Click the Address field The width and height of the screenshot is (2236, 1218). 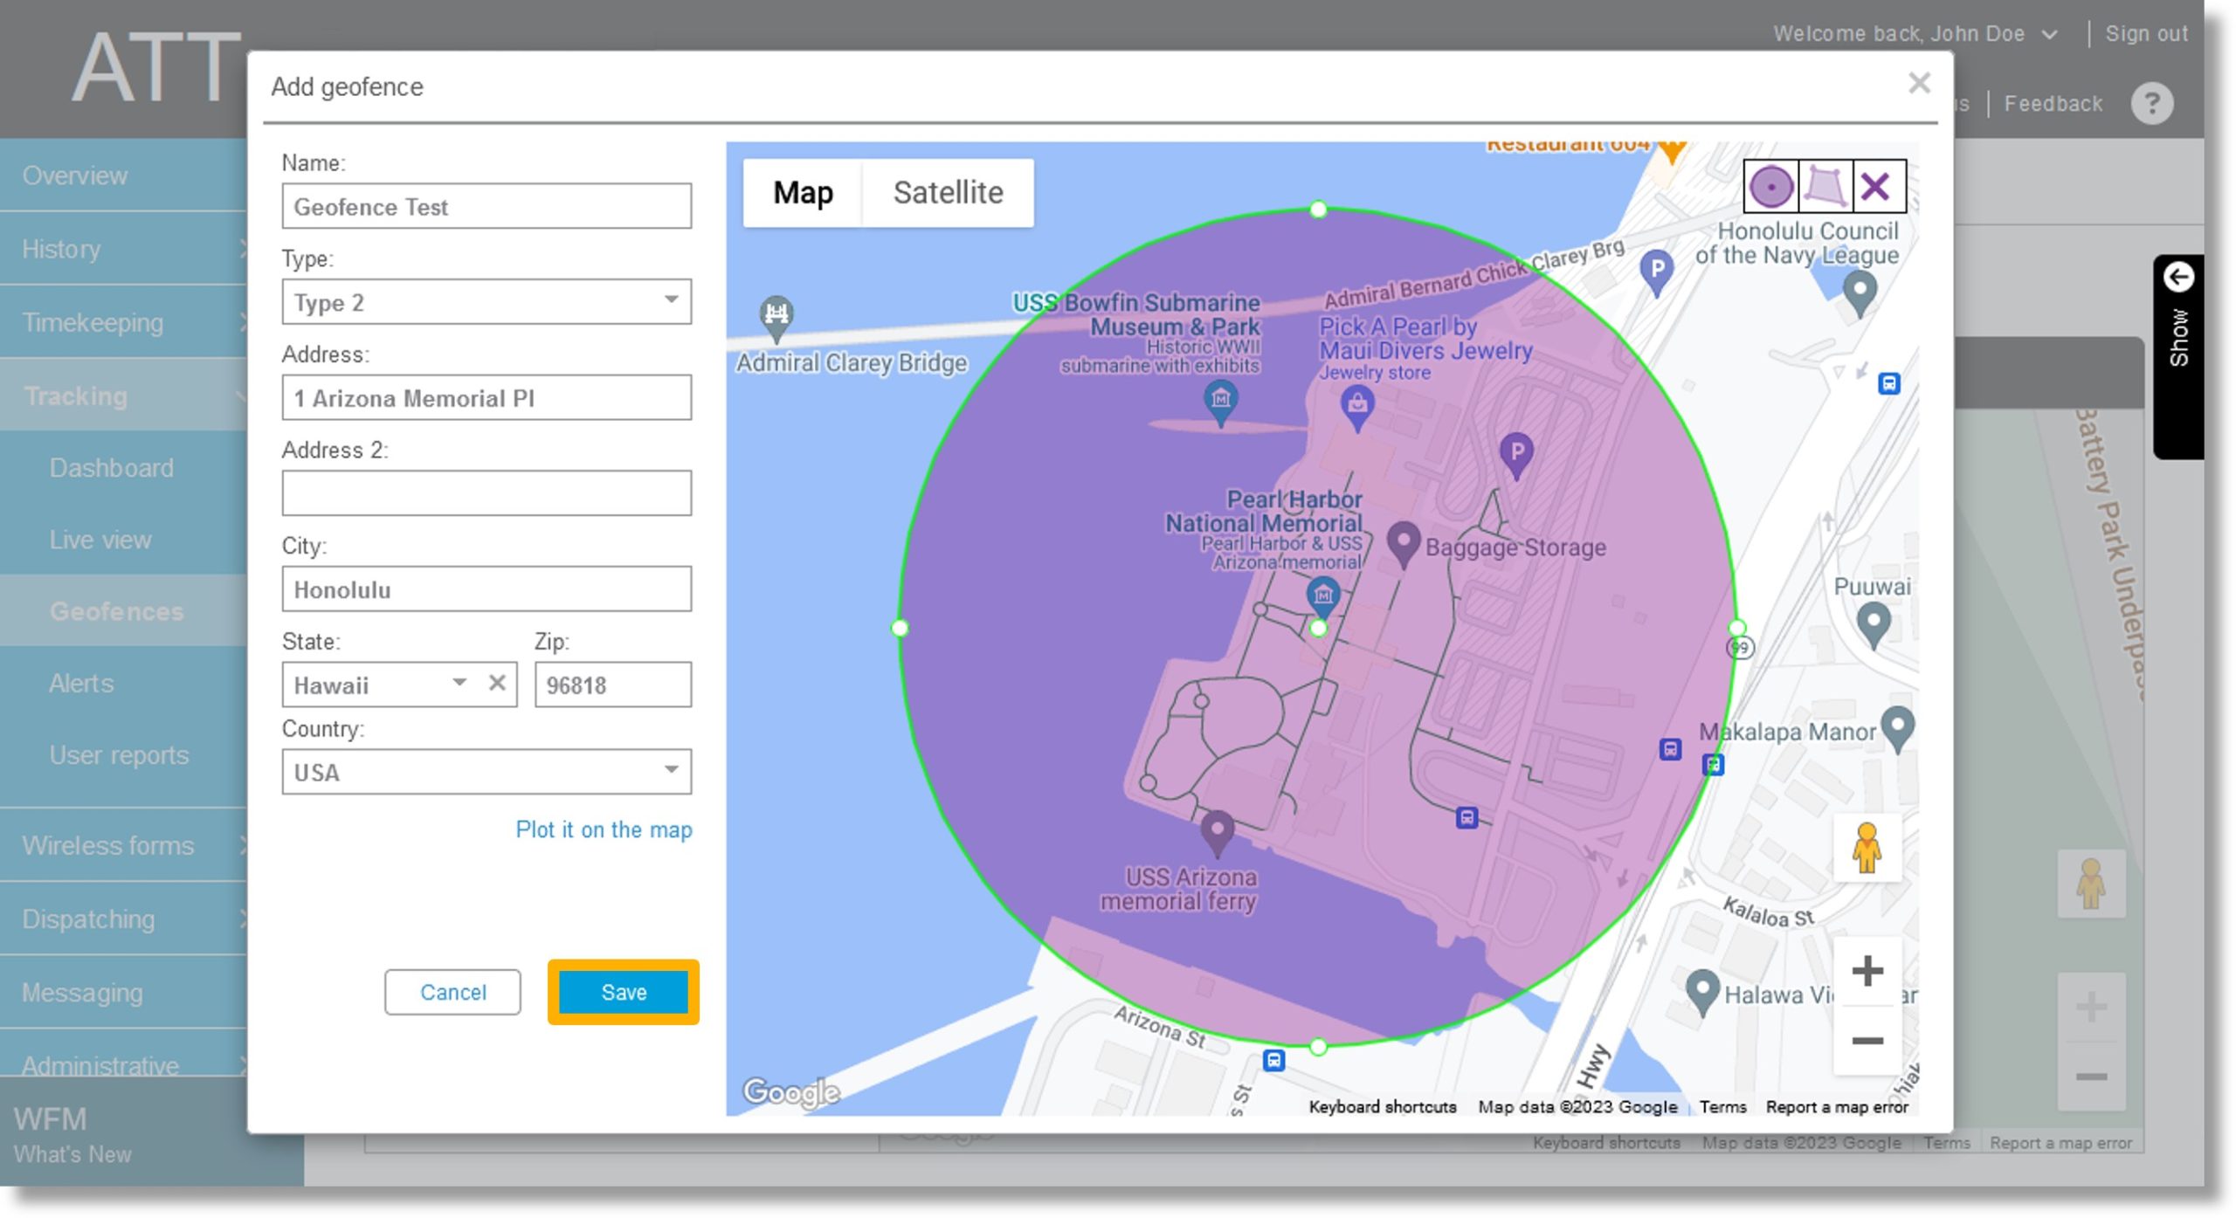coord(487,398)
